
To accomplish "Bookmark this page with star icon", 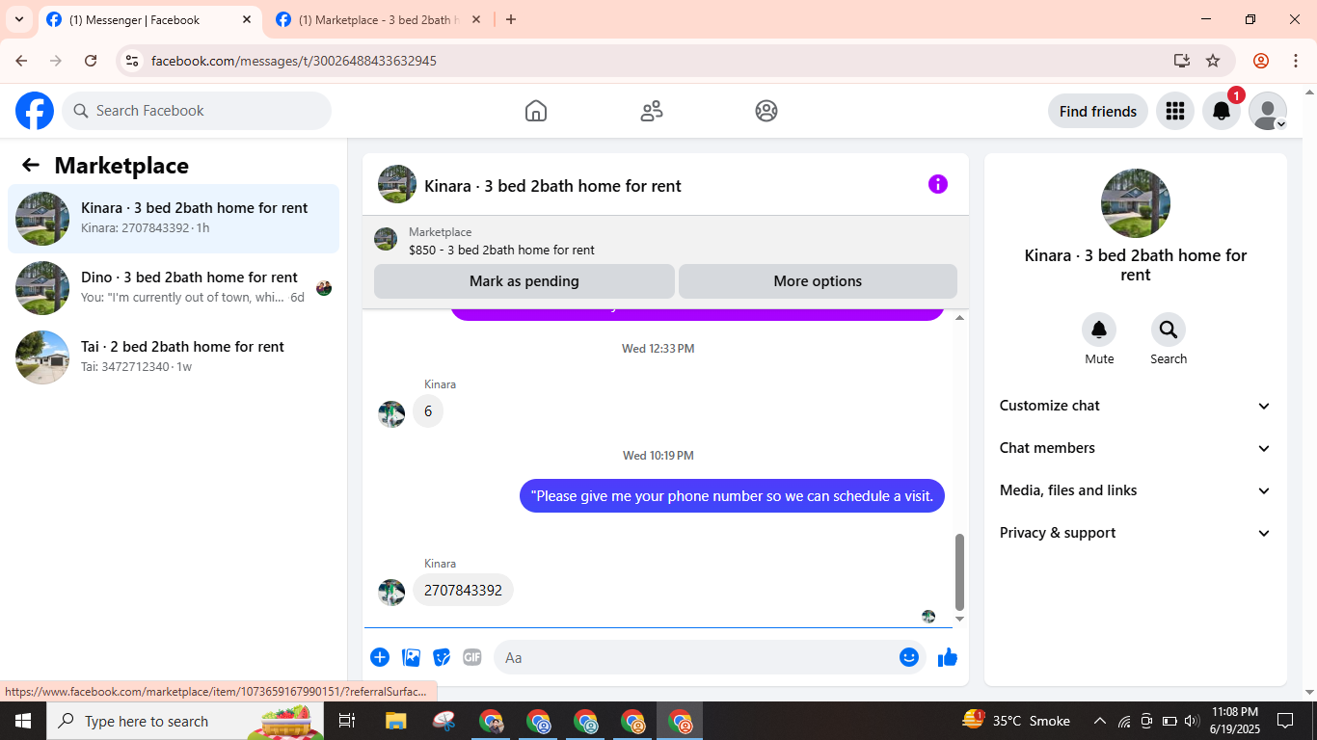I will pos(1213,61).
